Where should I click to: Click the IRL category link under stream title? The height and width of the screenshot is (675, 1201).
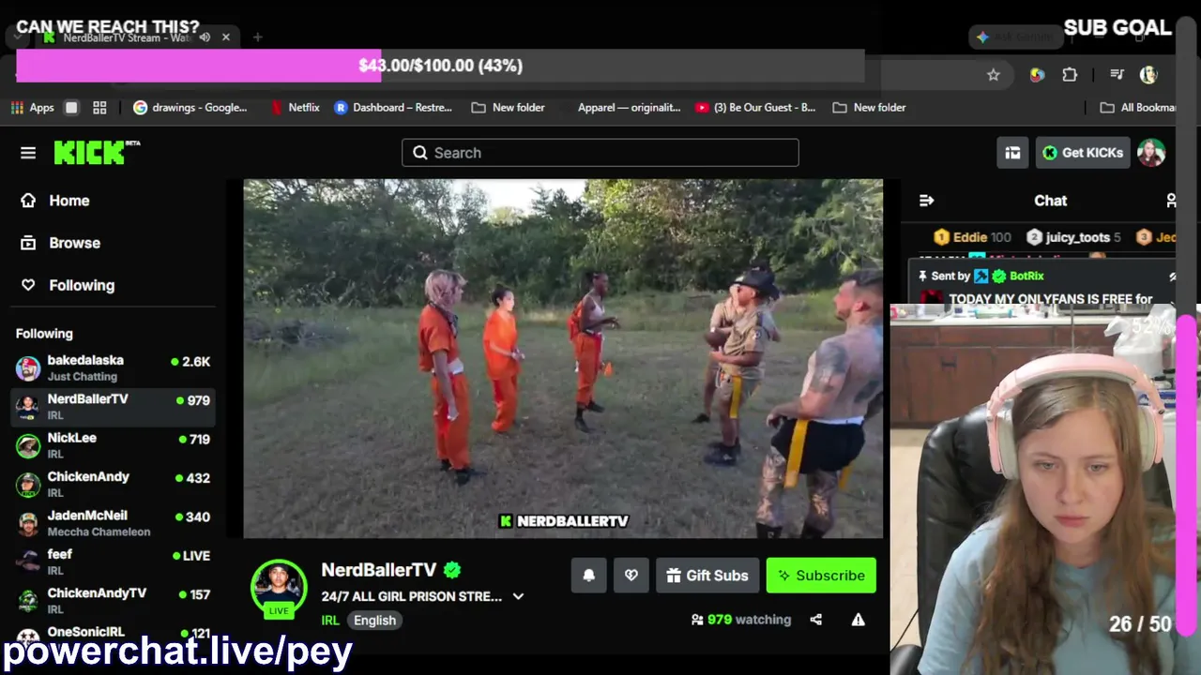330,621
